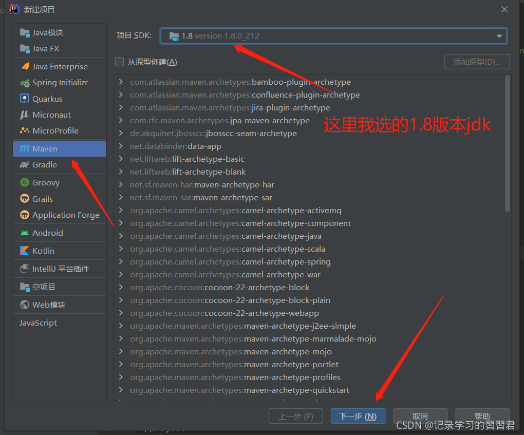Expand the jira-plugin-archetype entry
Screen dimensions: 524x435
click(121, 107)
